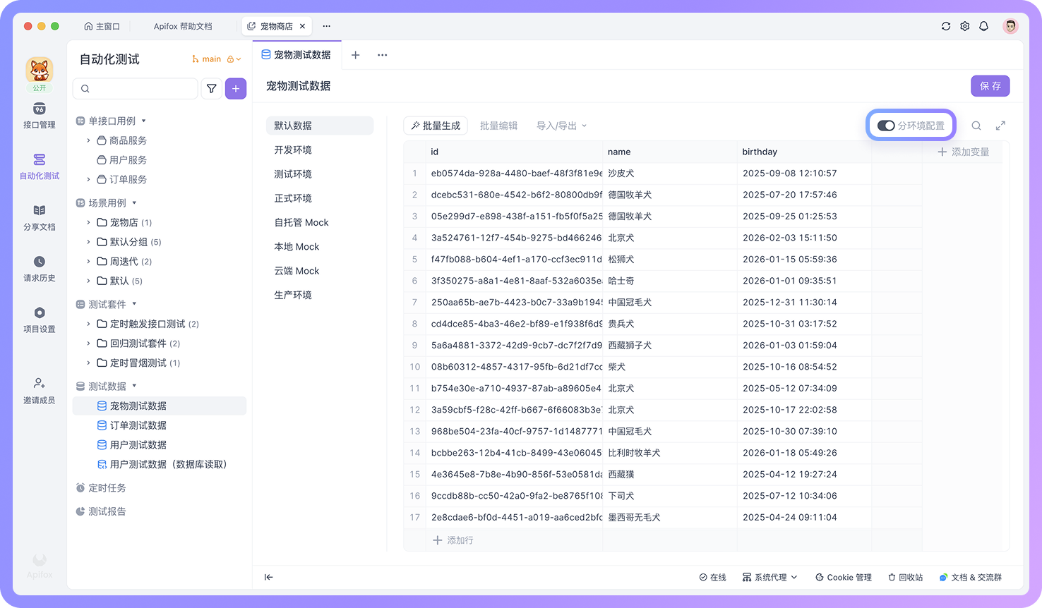Switch to the 主窗口 tab
This screenshot has height=608, width=1042.
click(102, 26)
